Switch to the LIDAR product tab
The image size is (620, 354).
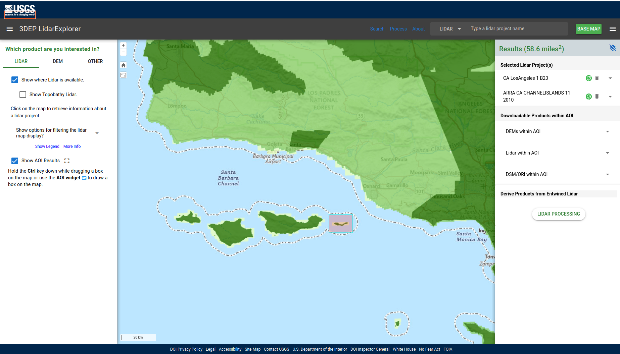pyautogui.click(x=21, y=61)
